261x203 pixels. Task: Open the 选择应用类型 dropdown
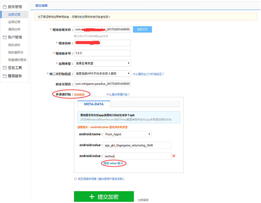tap(102, 63)
